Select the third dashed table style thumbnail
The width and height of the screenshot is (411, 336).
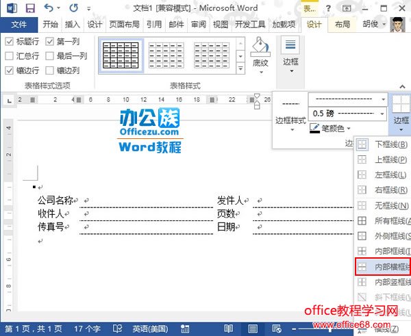(212, 55)
